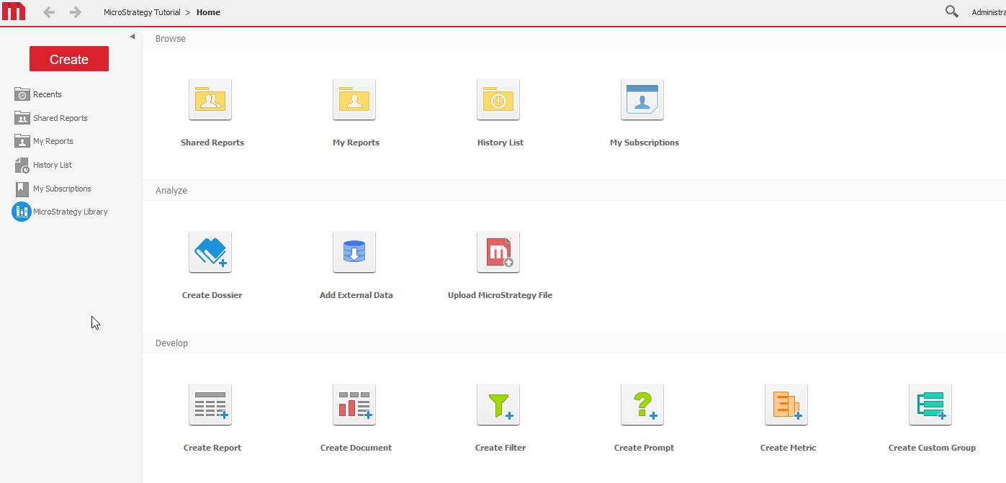Viewport: 1006px width, 483px height.
Task: Select the Upload MicroStrategy File icon
Action: pos(498,252)
